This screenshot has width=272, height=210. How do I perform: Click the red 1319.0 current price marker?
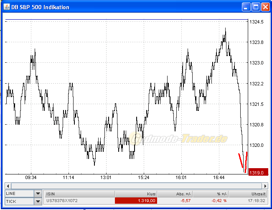pos(258,172)
